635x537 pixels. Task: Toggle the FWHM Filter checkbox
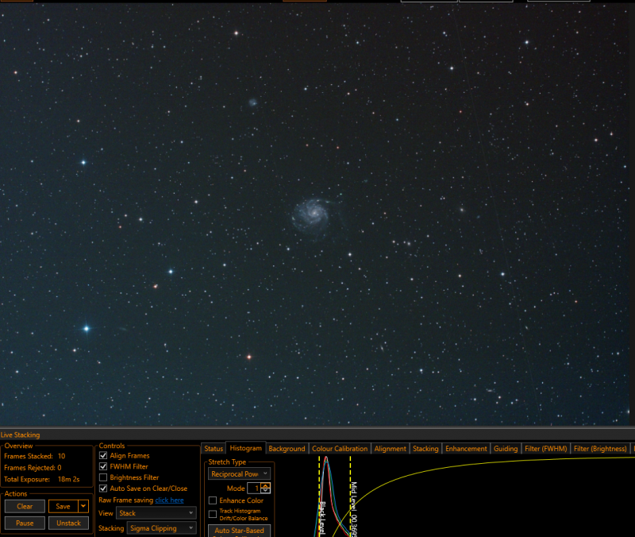coord(103,466)
